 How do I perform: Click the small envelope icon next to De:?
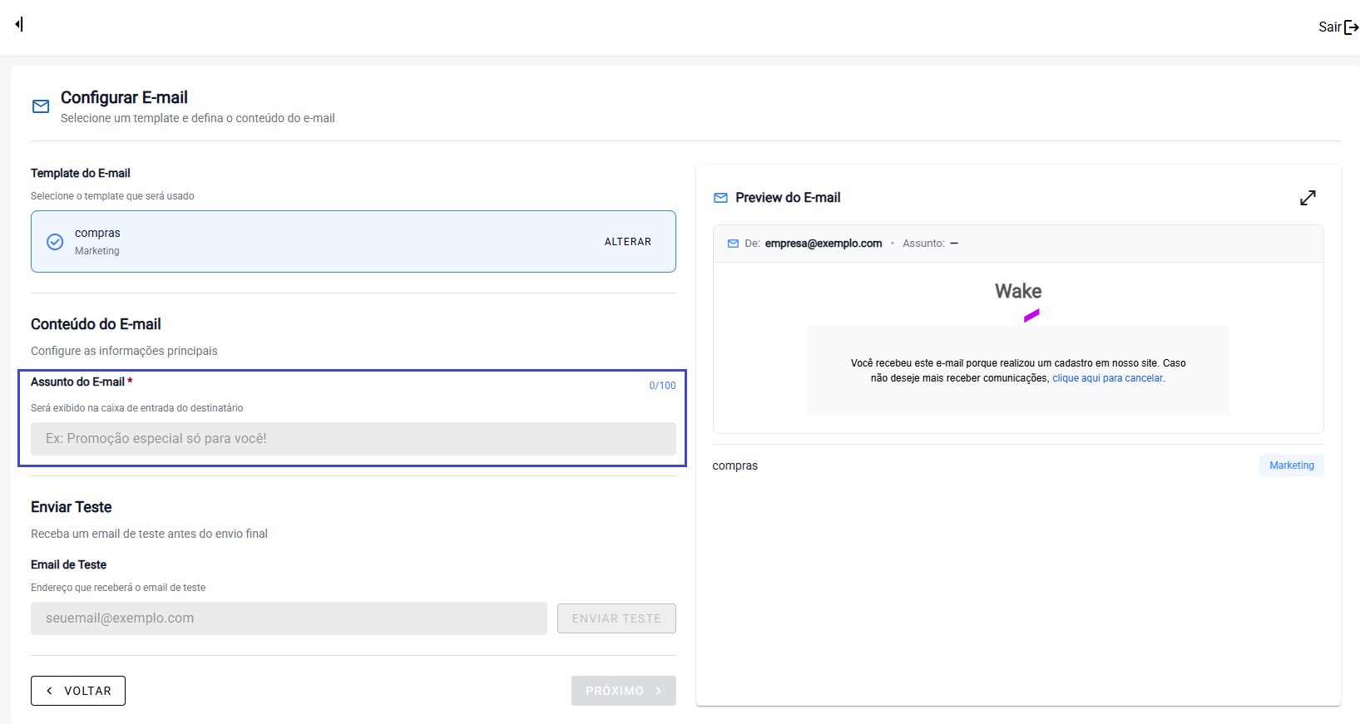(733, 244)
